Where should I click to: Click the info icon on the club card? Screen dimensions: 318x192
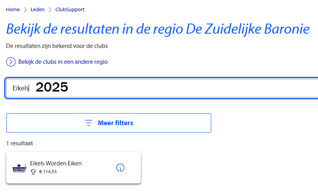tap(120, 168)
